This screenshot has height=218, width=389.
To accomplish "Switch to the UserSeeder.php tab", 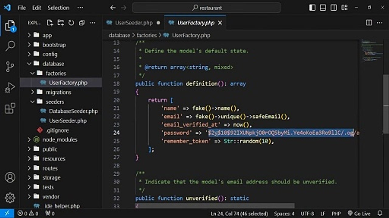I will (x=133, y=23).
